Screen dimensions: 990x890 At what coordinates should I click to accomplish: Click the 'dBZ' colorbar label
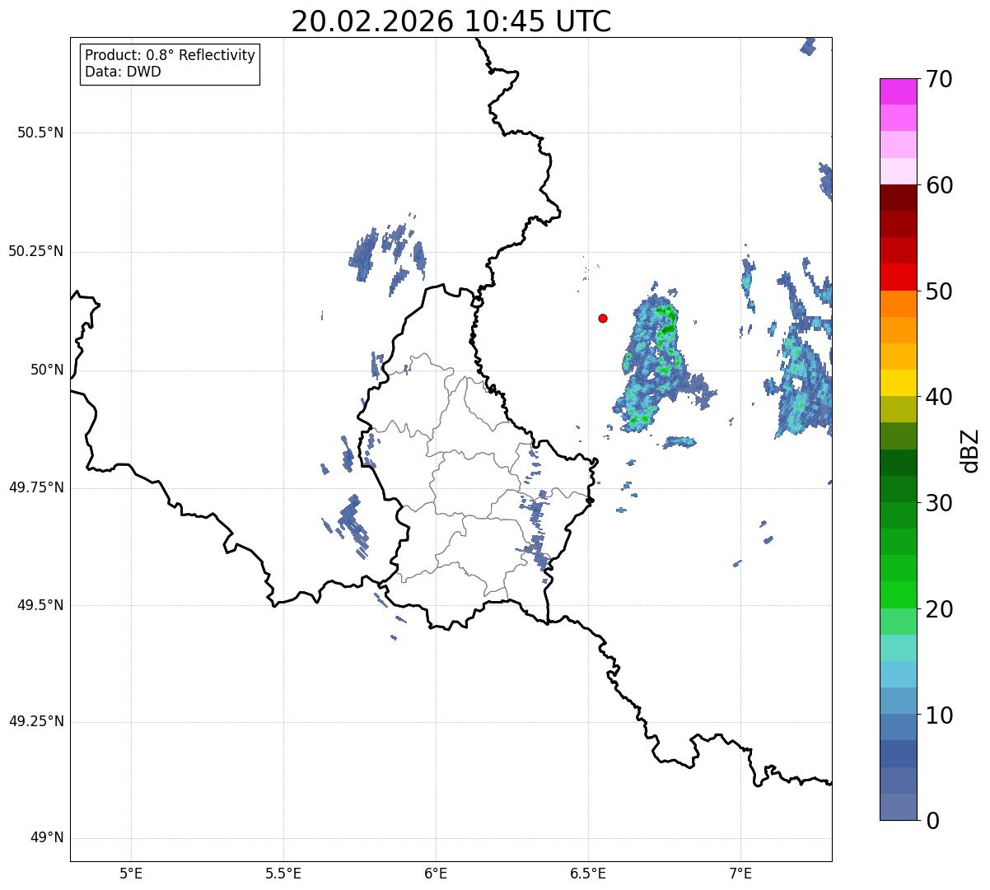coord(970,450)
